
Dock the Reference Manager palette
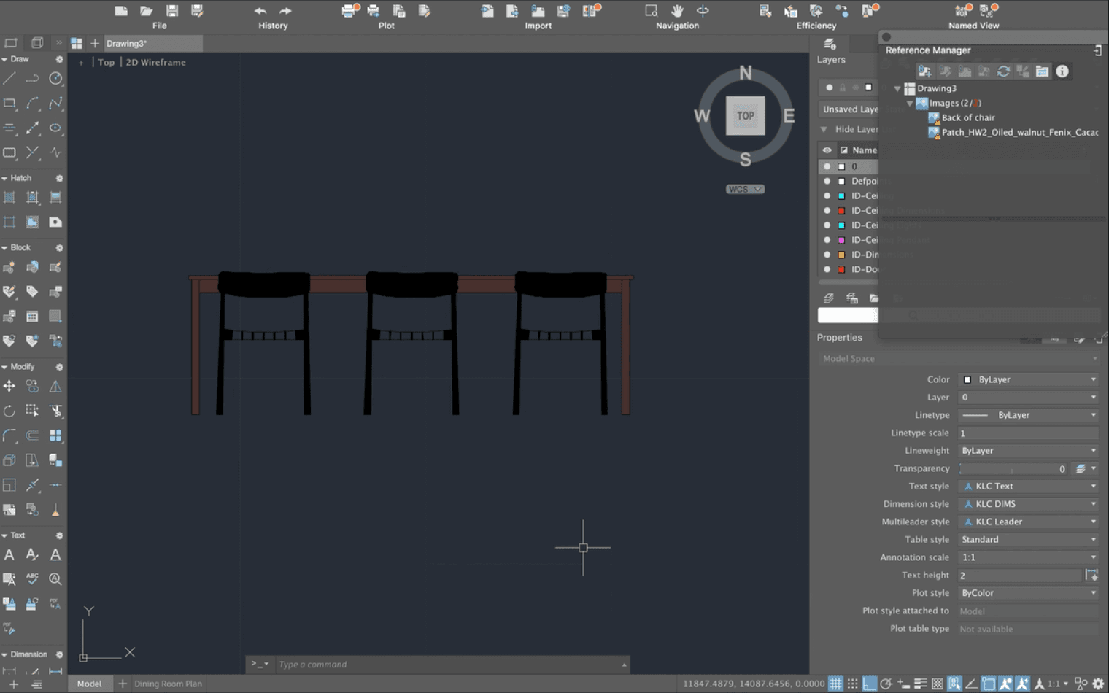[1098, 50]
